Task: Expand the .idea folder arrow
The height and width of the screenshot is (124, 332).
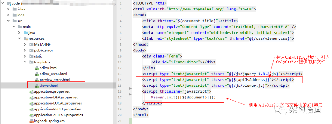Action: 8,9
